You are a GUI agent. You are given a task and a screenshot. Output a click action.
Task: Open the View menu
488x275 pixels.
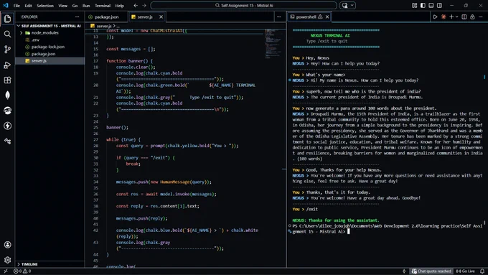(63, 6)
